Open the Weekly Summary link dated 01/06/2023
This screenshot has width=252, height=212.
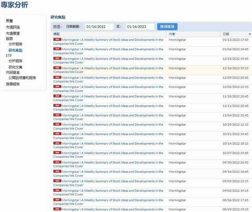[x=108, y=51]
